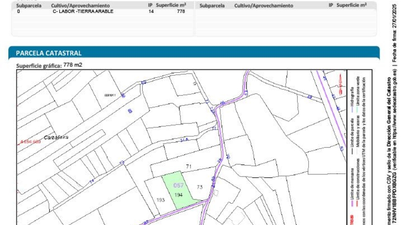Screen dimensions: 404x225
Task: Click the 'Hidrografía' legend entry
Action: (352, 97)
